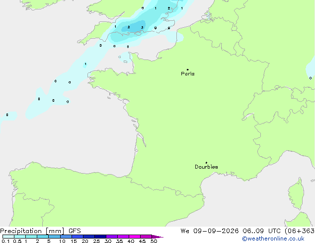Click the purple arrow past 50 mm
This screenshot has height=243, width=315.
[x=157, y=237]
